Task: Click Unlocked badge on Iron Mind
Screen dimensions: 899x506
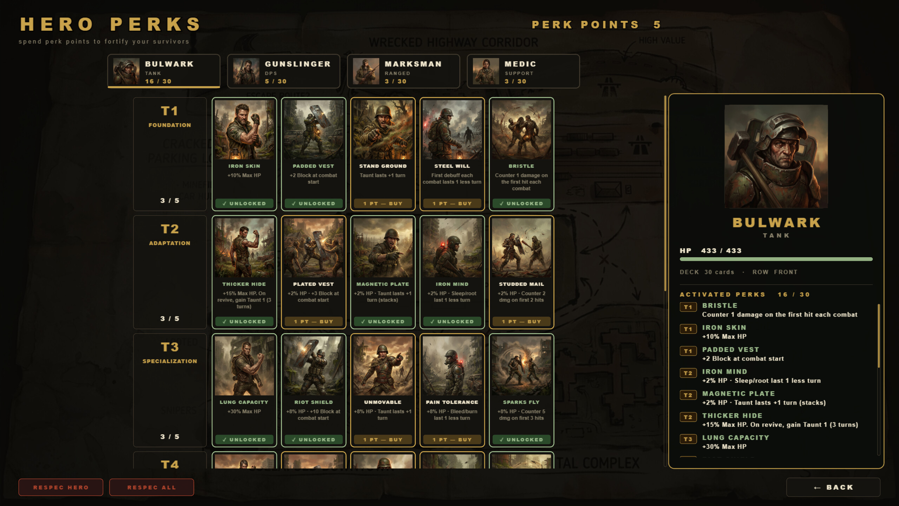Action: pyautogui.click(x=452, y=322)
